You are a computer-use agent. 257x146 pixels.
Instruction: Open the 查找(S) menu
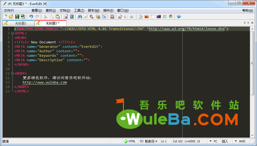tap(51, 11)
